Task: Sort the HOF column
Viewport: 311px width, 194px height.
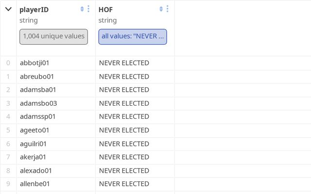Action: point(161,9)
